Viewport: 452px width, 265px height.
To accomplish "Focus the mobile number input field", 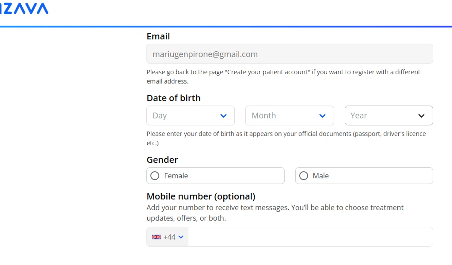I will click(310, 237).
